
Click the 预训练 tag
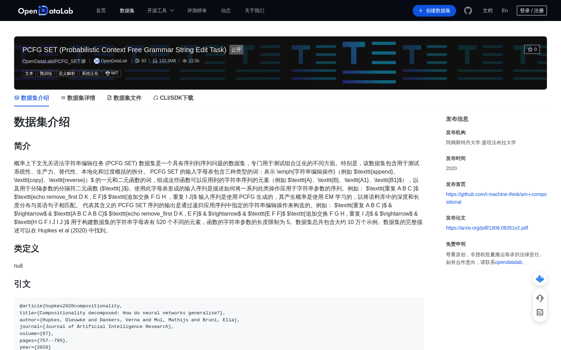(x=46, y=73)
